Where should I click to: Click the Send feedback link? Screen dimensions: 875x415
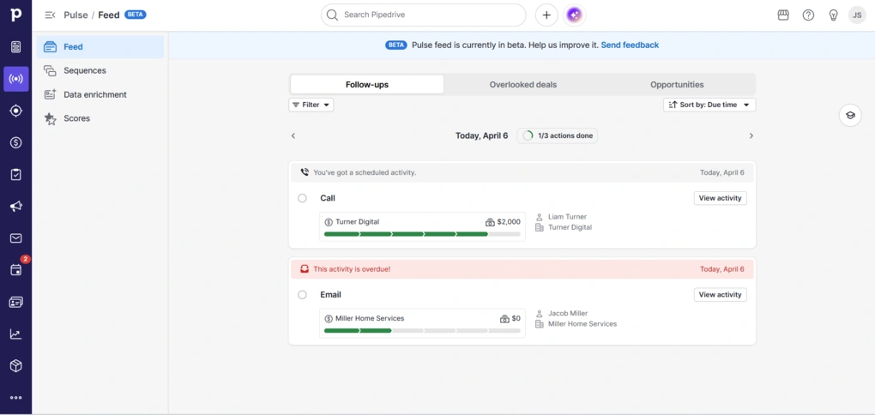point(630,45)
